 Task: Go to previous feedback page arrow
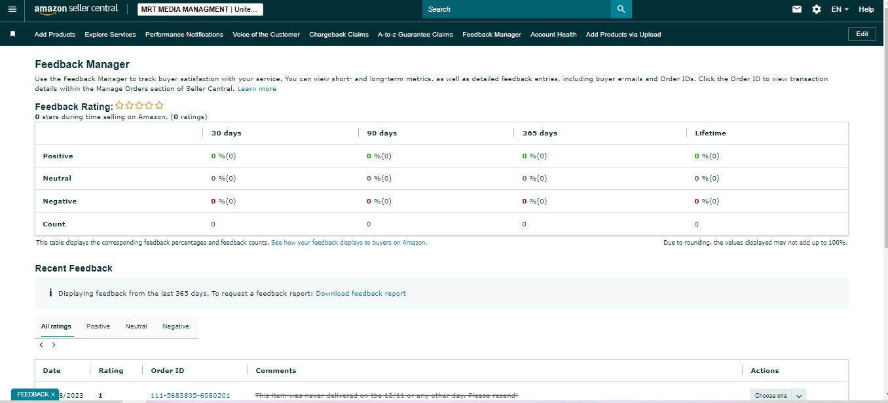[41, 345]
